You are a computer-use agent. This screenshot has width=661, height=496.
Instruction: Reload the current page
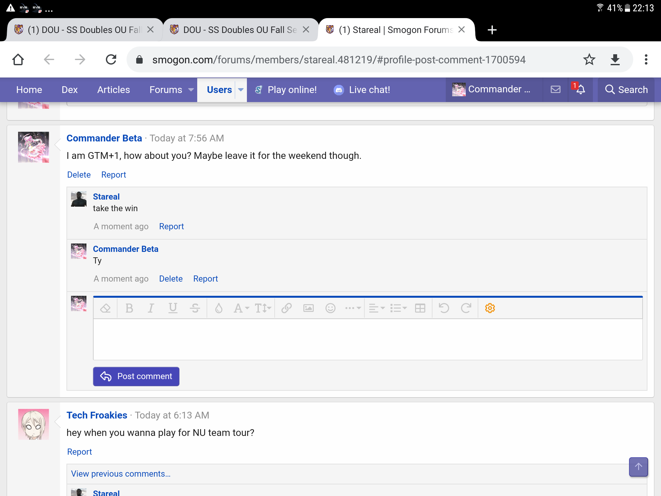(x=111, y=59)
